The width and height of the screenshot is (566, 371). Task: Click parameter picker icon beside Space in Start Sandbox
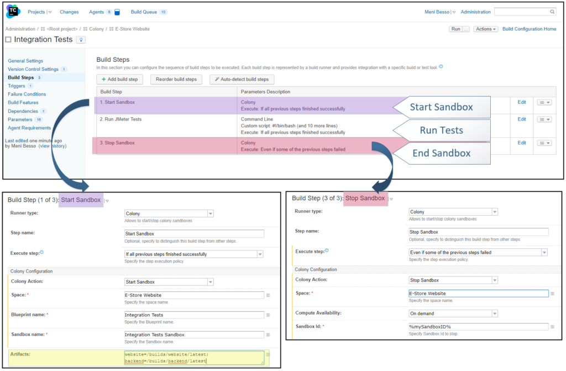click(268, 295)
